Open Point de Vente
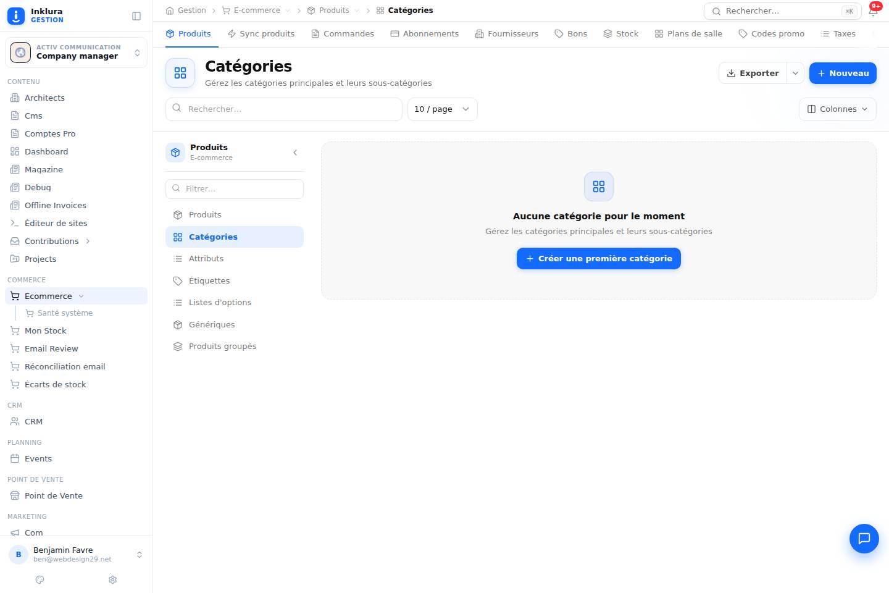The image size is (889, 593). pyautogui.click(x=76, y=495)
